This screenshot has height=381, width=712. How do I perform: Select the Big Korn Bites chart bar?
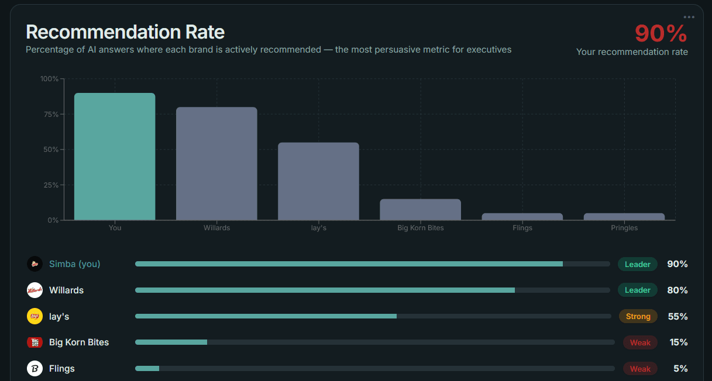420,210
